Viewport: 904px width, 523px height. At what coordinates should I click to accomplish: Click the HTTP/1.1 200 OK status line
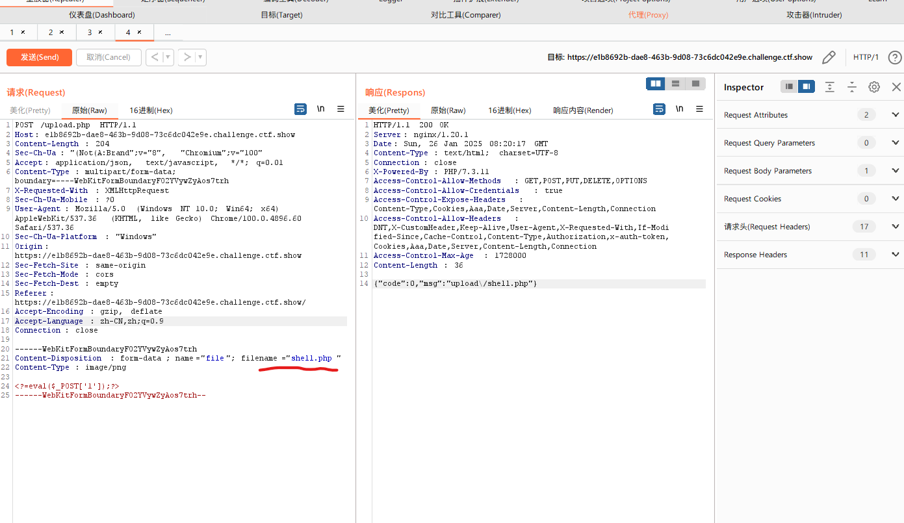[x=411, y=125]
